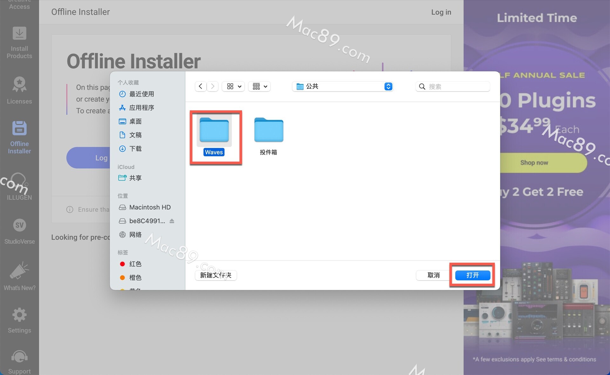Open Licenses in the sidebar

pos(19,85)
